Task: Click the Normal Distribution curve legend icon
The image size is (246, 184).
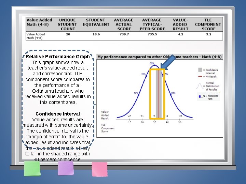Action: point(200,86)
